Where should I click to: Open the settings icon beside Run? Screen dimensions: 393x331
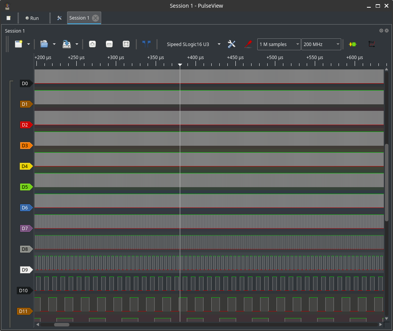pyautogui.click(x=59, y=18)
